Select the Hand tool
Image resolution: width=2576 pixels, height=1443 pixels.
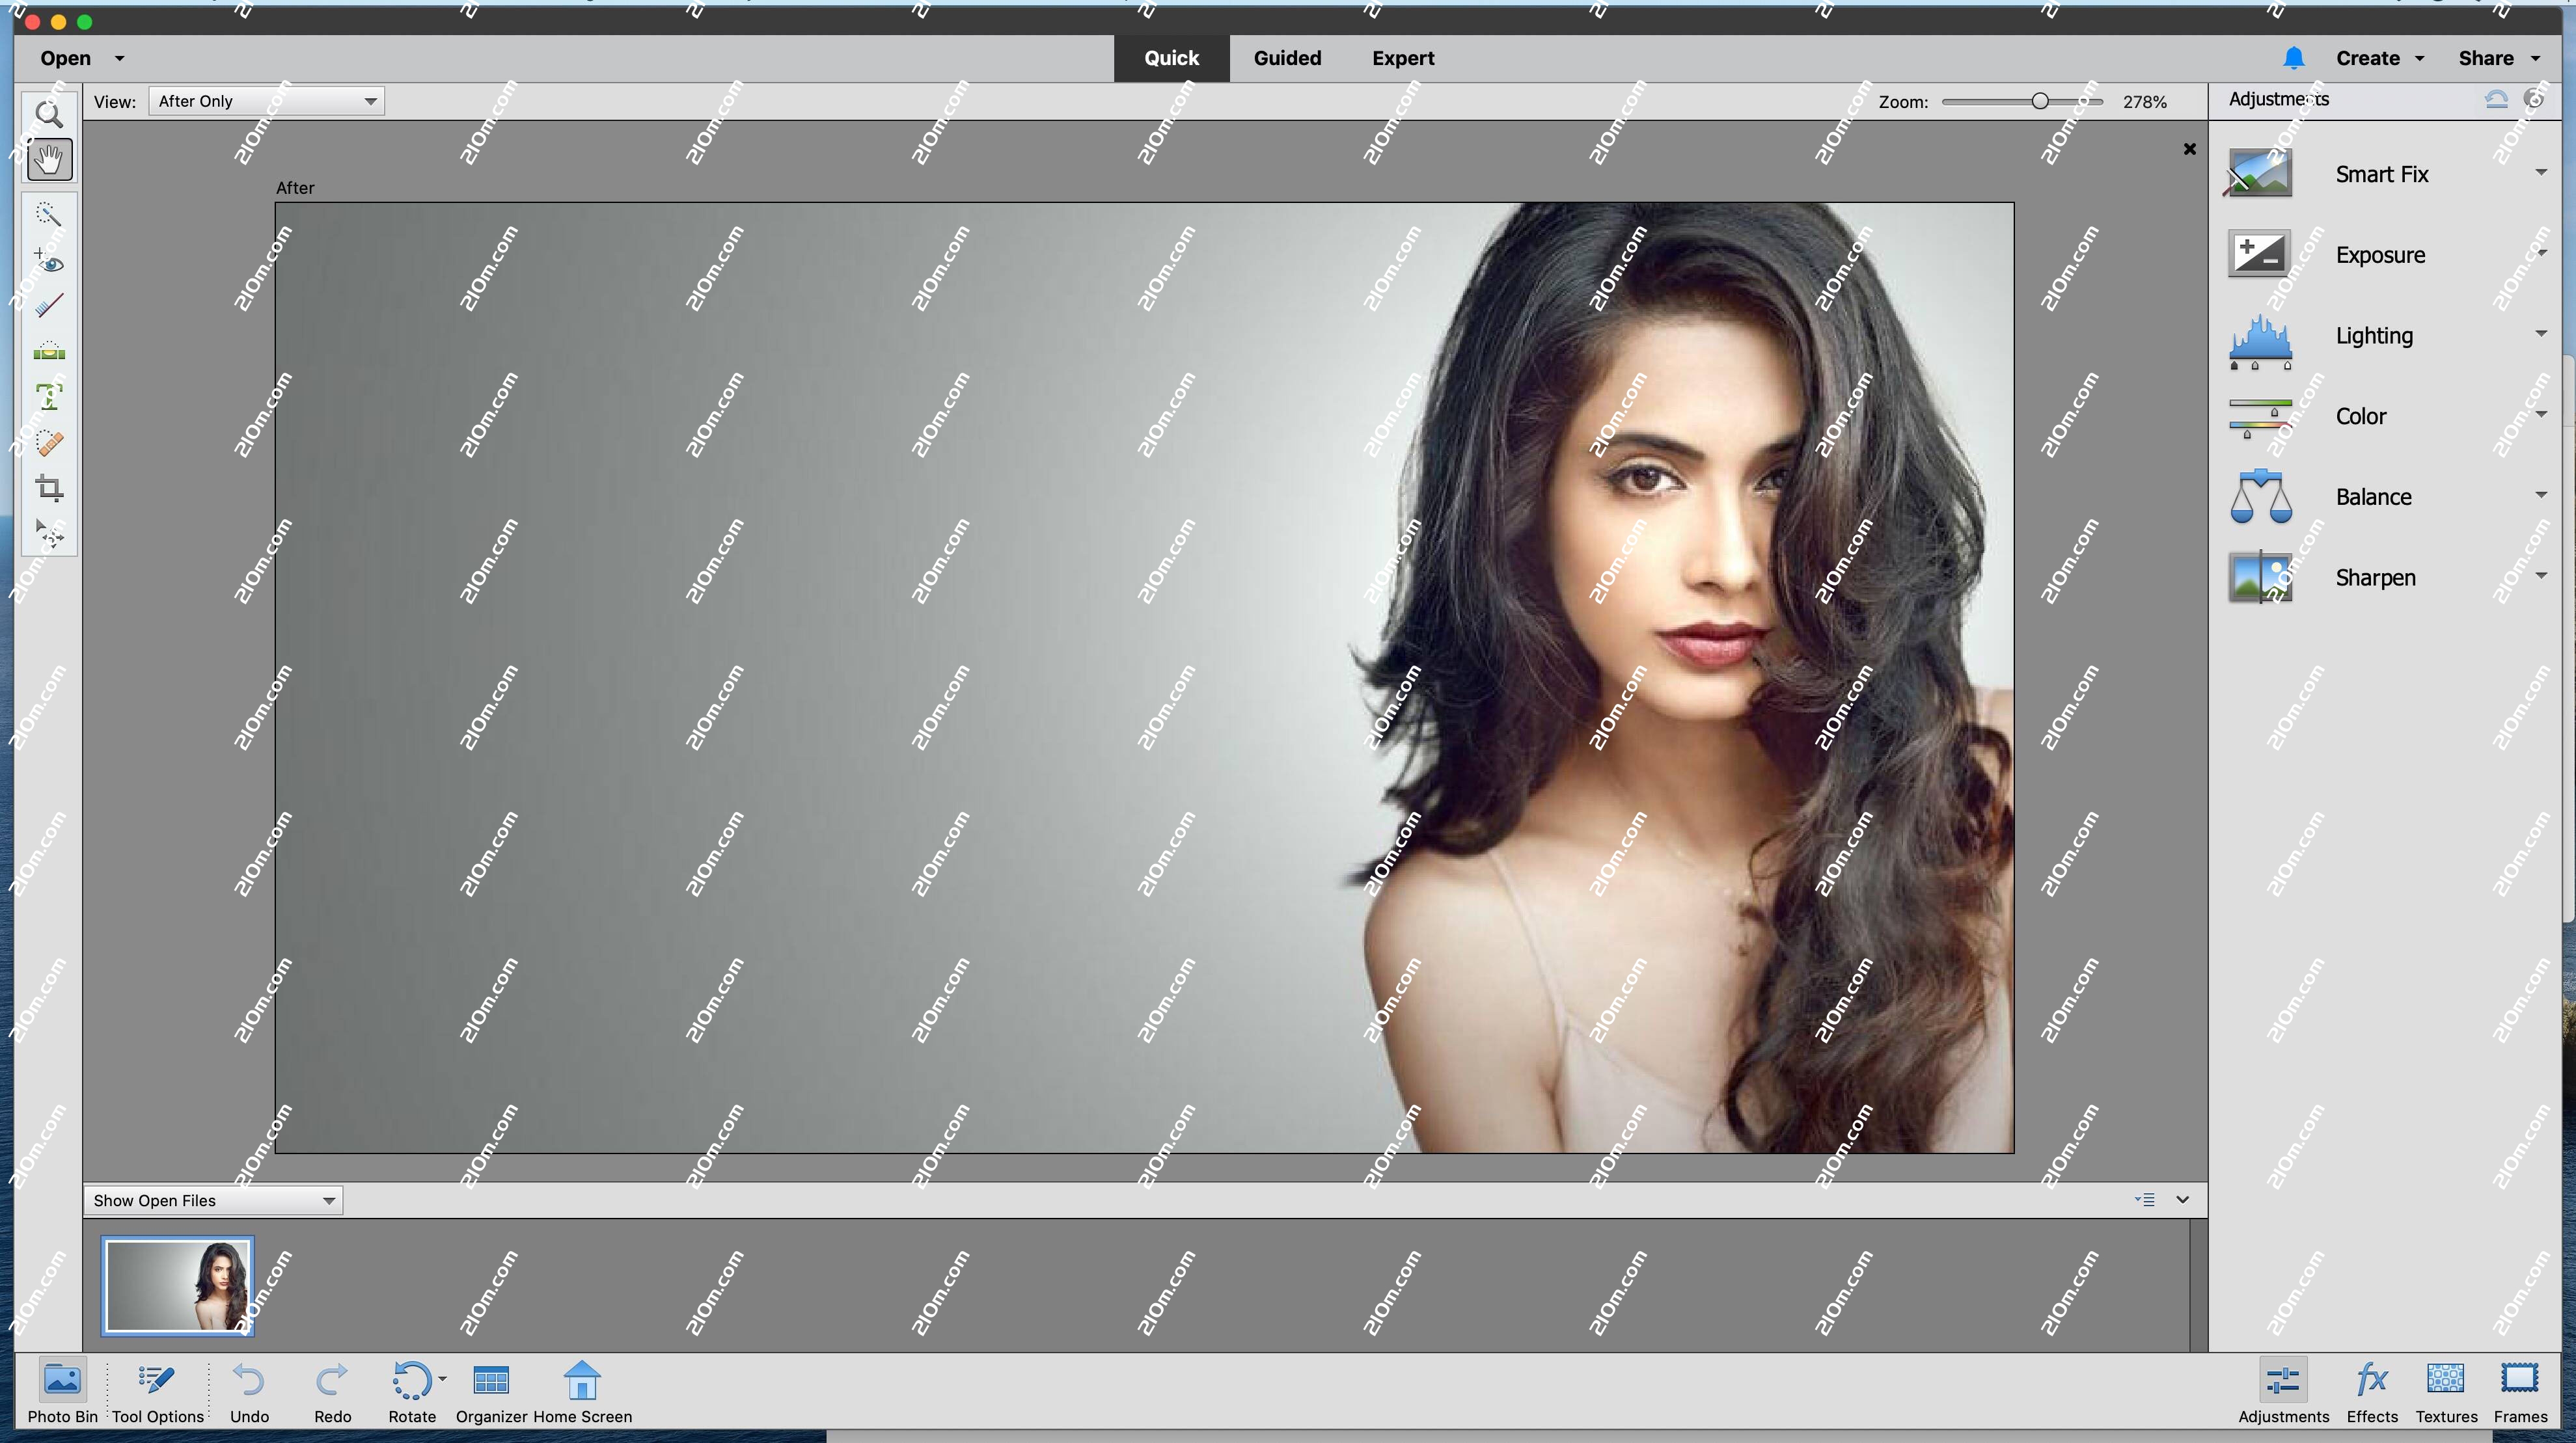click(49, 160)
